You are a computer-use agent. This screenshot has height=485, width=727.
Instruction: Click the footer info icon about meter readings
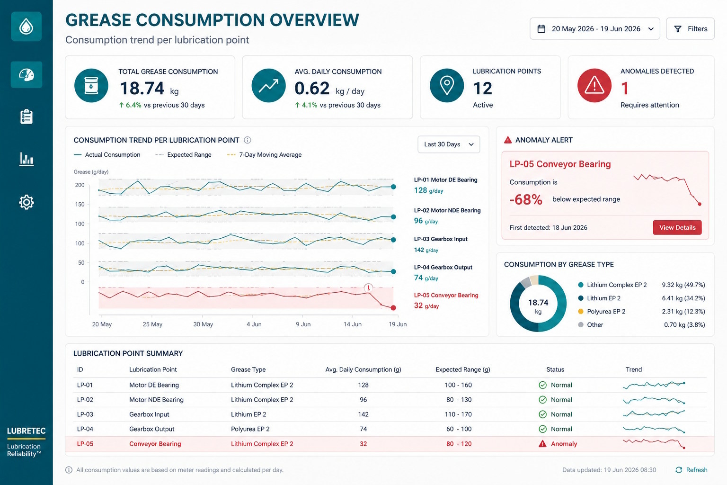pos(69,470)
